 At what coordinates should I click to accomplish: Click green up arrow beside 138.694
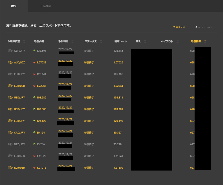tap(34, 51)
